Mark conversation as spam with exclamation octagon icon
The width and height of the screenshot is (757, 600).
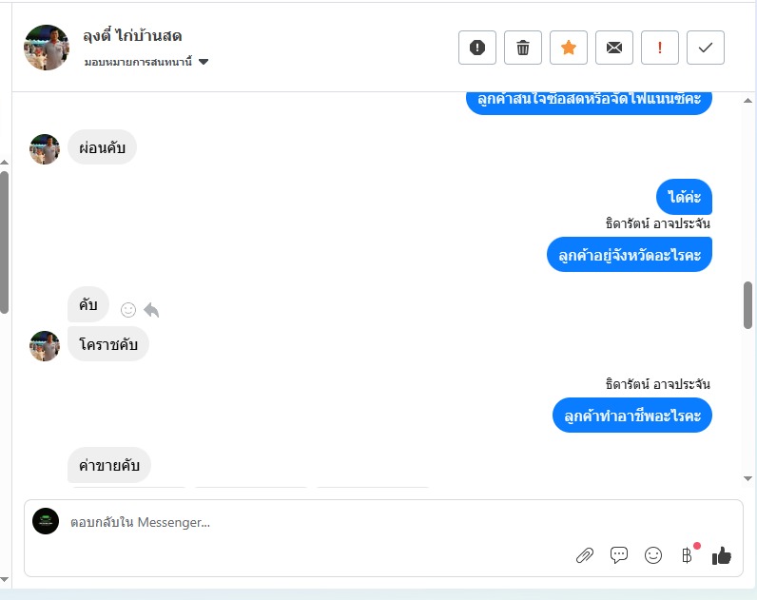pos(477,48)
